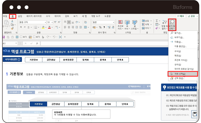Open the 일반 number format dropdown
The width and height of the screenshot is (201, 123).
pos(113,22)
